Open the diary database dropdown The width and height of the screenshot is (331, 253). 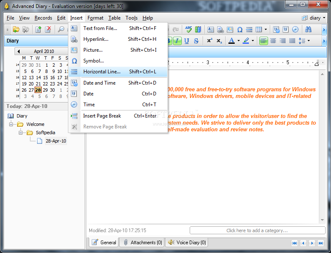313,18
